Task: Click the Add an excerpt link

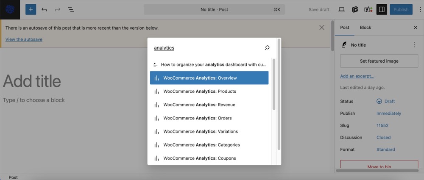Action: pos(357,76)
